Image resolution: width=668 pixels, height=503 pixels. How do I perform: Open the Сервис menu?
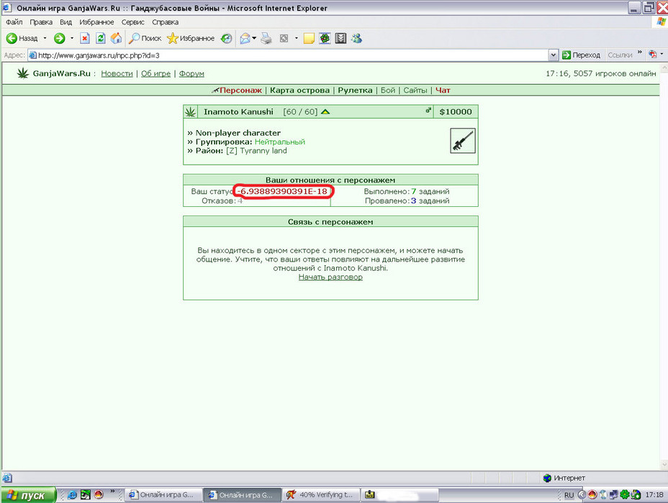pyautogui.click(x=132, y=22)
